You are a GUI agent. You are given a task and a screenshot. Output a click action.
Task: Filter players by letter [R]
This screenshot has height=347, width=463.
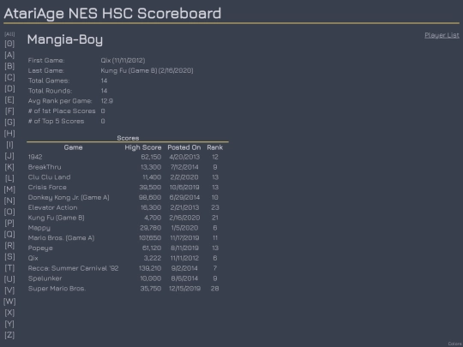[x=9, y=246]
